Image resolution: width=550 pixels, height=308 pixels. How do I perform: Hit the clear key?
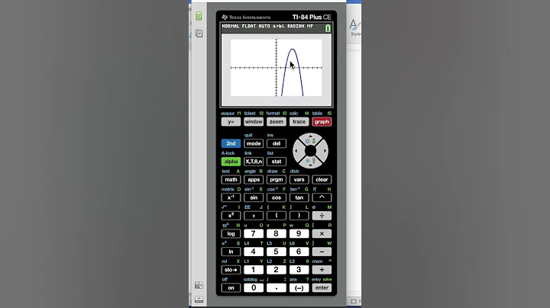tap(322, 180)
